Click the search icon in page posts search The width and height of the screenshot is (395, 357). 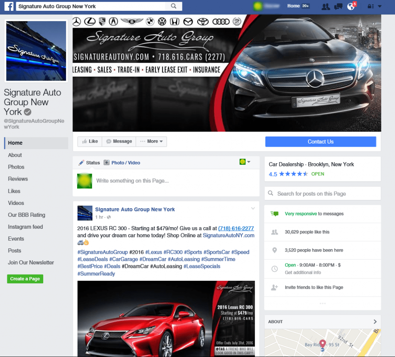(x=270, y=193)
